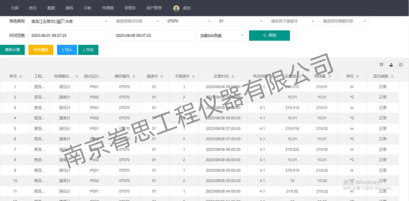Sort table by 序号 column sort arrows

click(20, 77)
